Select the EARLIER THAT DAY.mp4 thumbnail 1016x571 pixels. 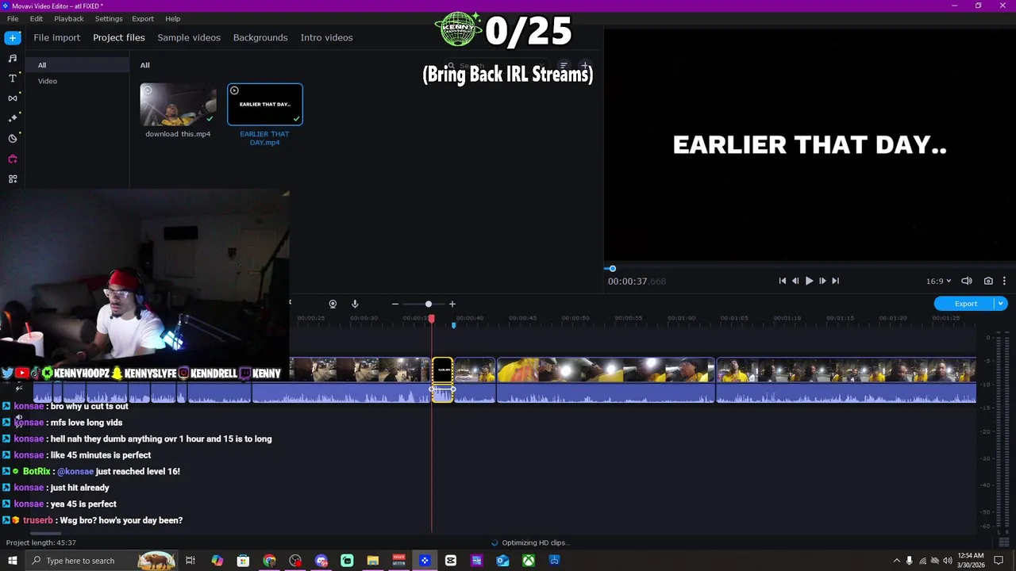point(265,105)
